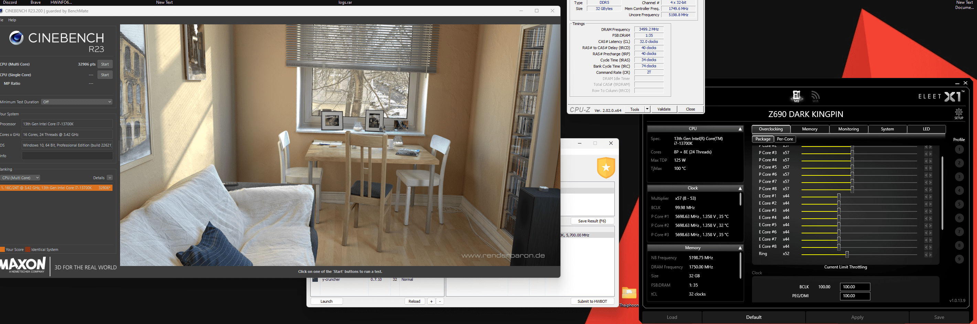The height and width of the screenshot is (324, 977).
Task: Start the CPU (Single Core) test
Action: (x=105, y=75)
